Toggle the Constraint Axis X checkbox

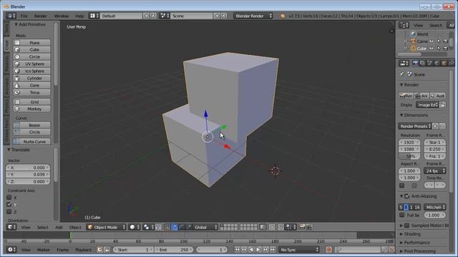[9, 198]
